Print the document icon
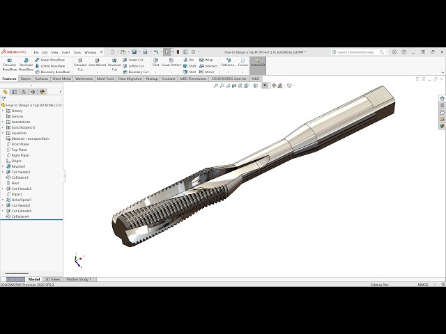446x334 pixels. (145, 52)
